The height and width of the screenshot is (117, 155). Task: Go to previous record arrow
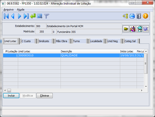[13, 16]
